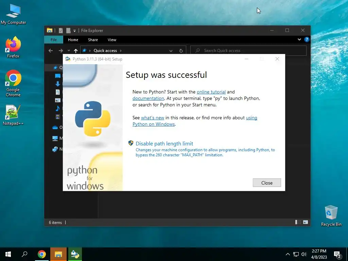Open Customize Quick Access Toolbar dropdown

[x=74, y=31]
